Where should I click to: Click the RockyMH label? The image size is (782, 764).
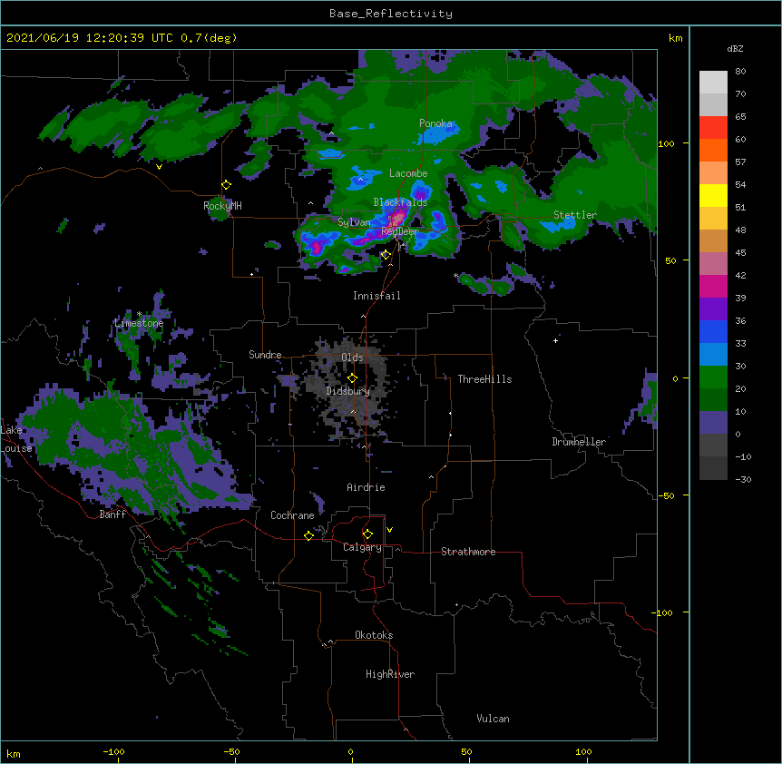222,206
